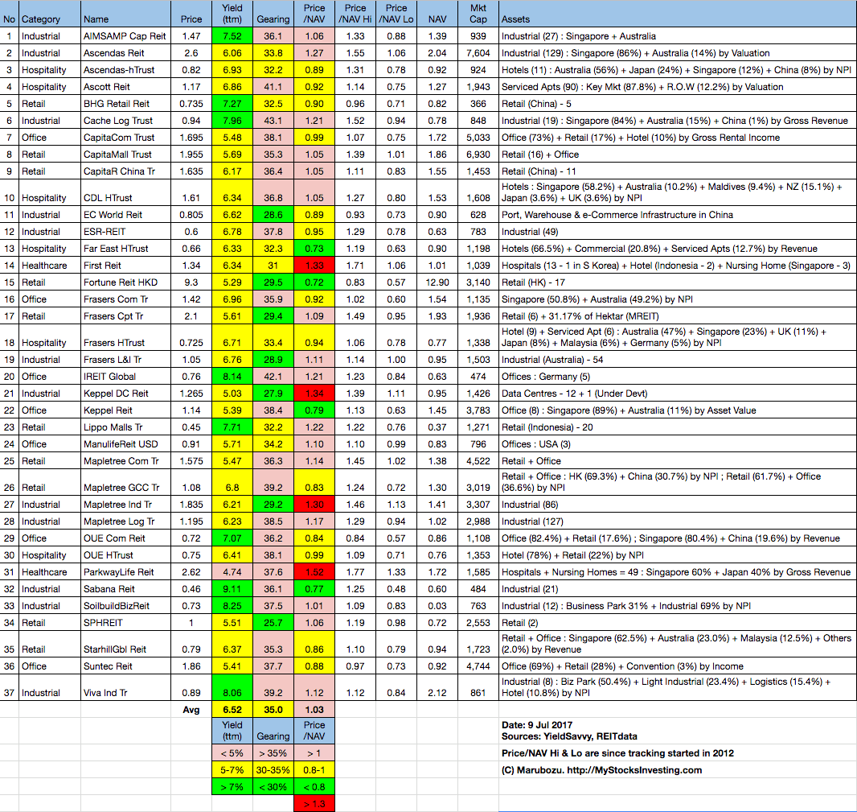This screenshot has height=812, width=857.
Task: Select the green 7.52 yield cell
Action: pos(232,36)
